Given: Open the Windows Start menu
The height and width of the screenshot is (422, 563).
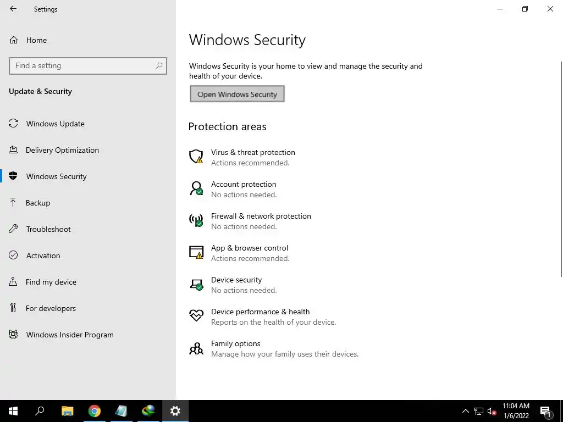Looking at the screenshot, I should click(13, 411).
